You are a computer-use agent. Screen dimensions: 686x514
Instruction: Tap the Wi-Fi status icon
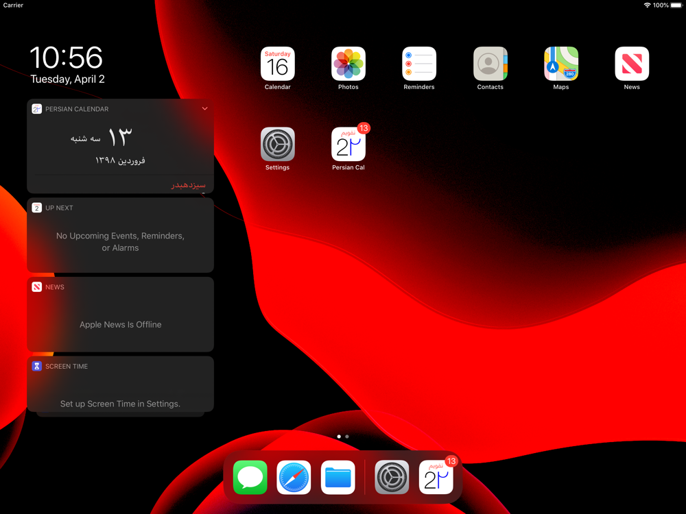647,5
